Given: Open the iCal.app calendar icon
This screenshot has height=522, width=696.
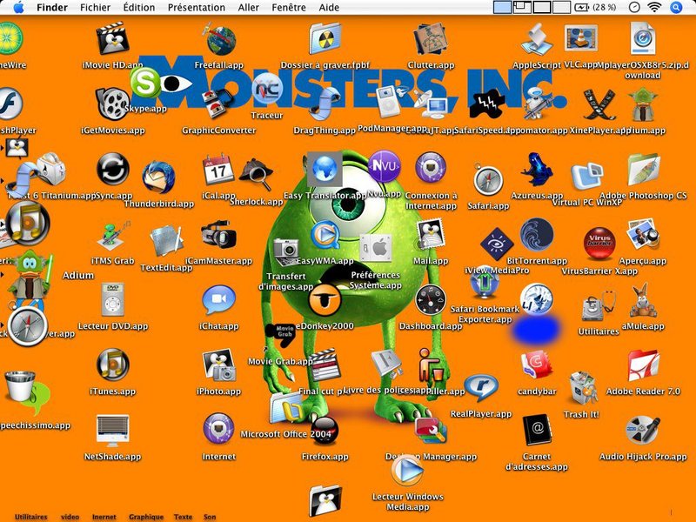Looking at the screenshot, I should (x=218, y=170).
